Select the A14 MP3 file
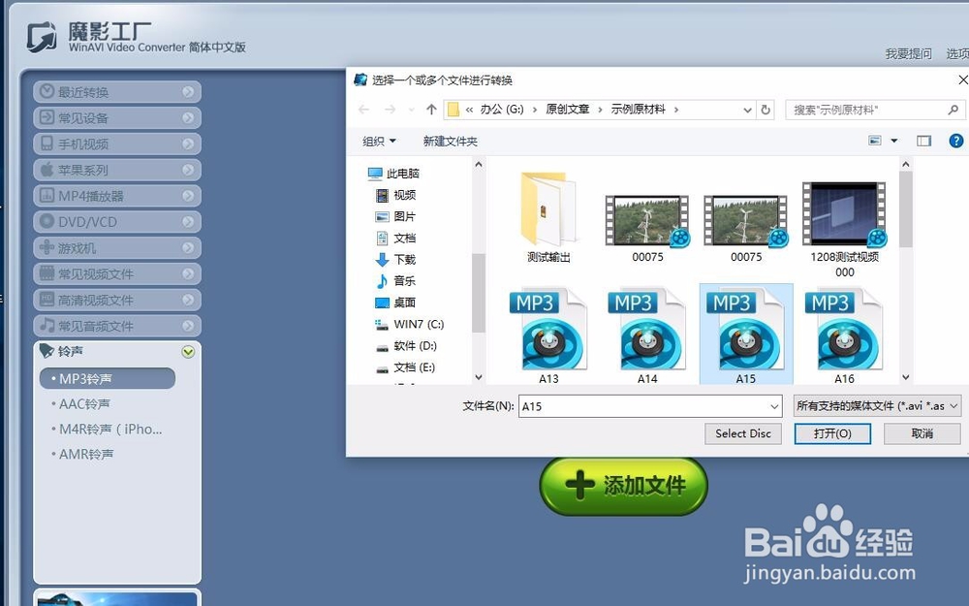 [x=647, y=335]
